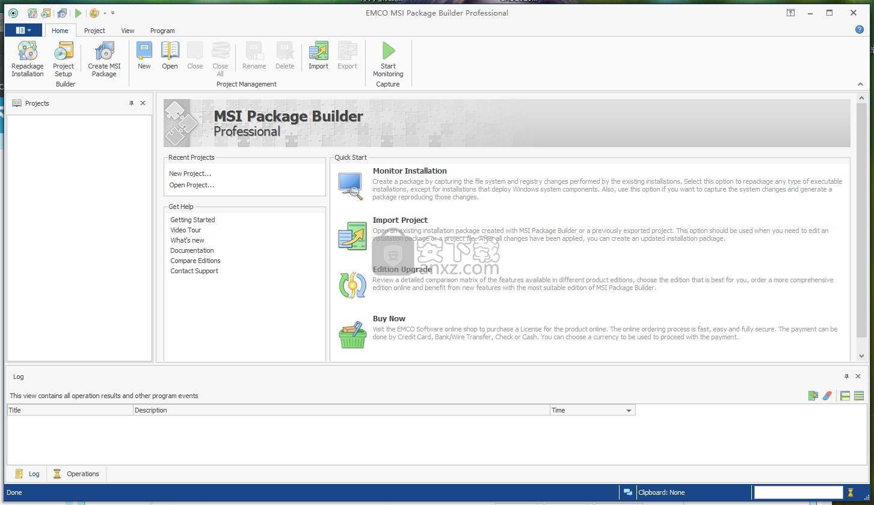Collapse the ribbon with the chevron

[860, 84]
